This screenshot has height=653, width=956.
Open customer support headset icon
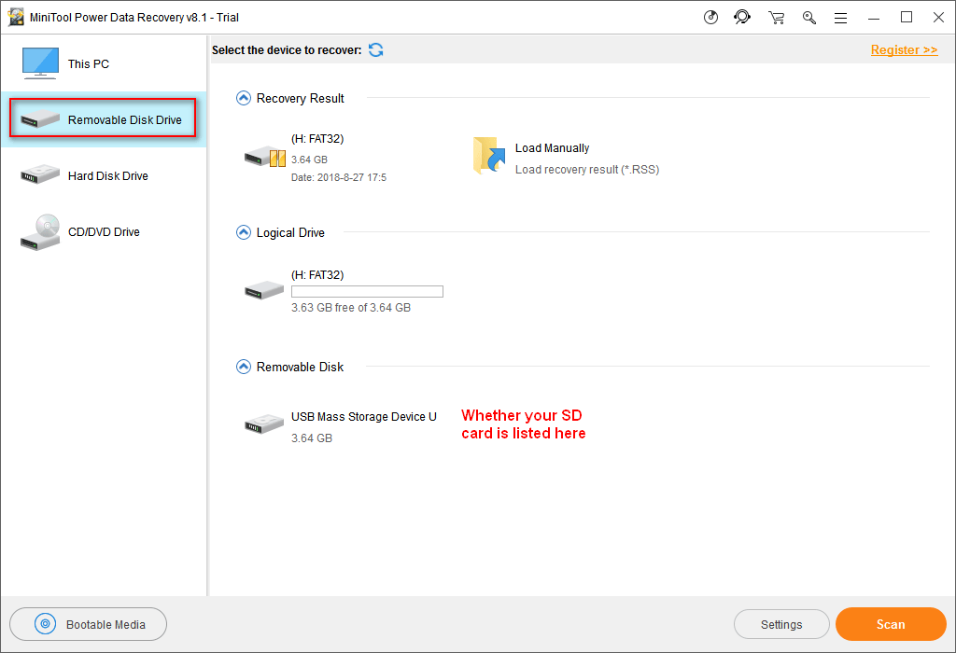point(742,17)
